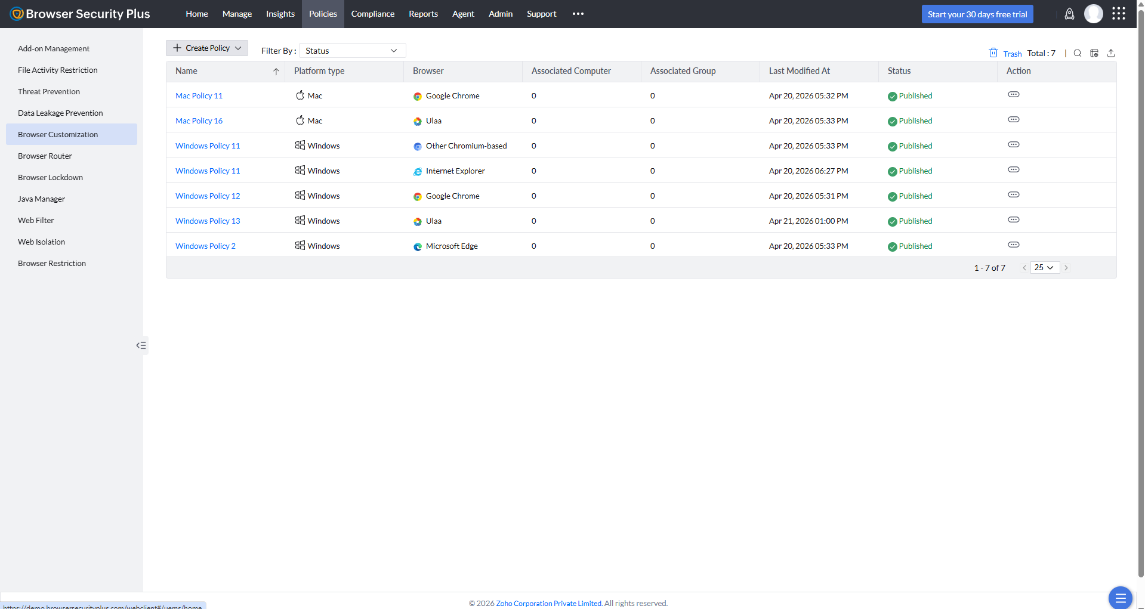1145x609 pixels.
Task: Open action menu for Windows Policy 12
Action: click(x=1014, y=194)
